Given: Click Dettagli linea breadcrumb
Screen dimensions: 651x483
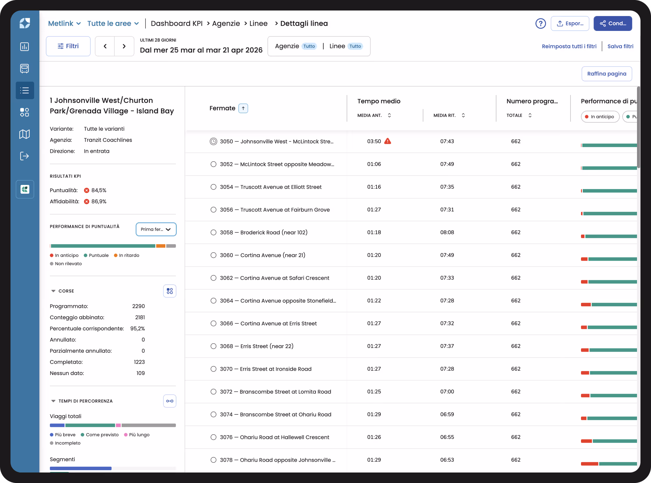Looking at the screenshot, I should coord(304,23).
